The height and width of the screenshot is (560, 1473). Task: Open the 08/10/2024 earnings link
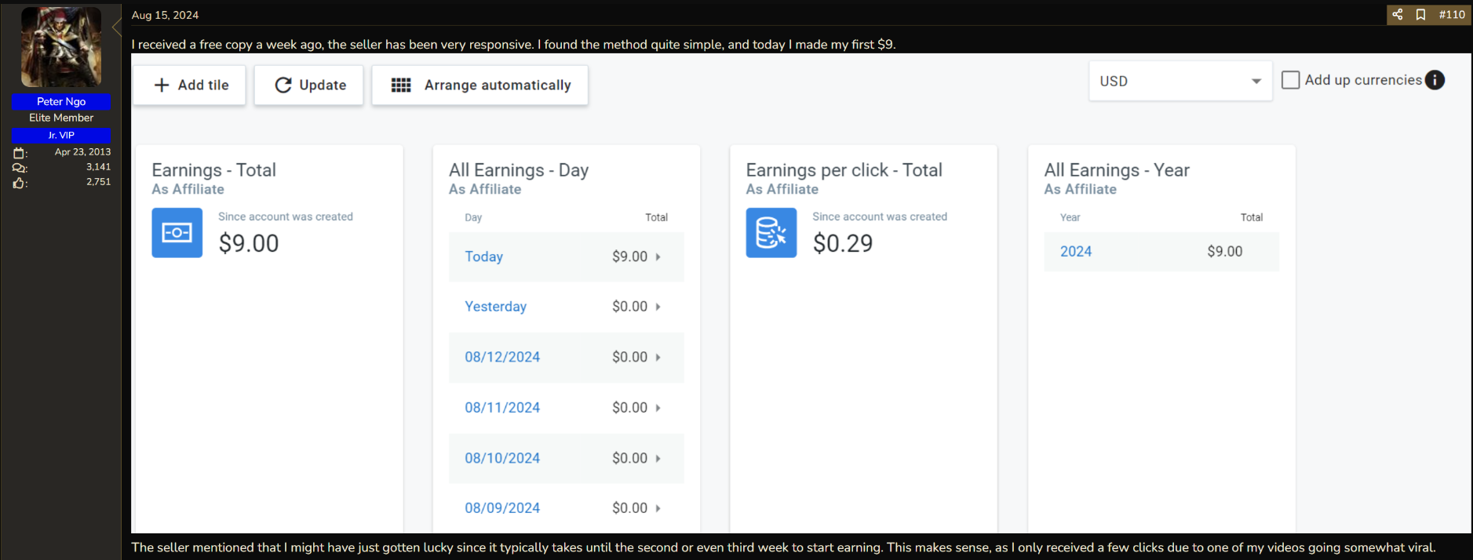pos(502,458)
